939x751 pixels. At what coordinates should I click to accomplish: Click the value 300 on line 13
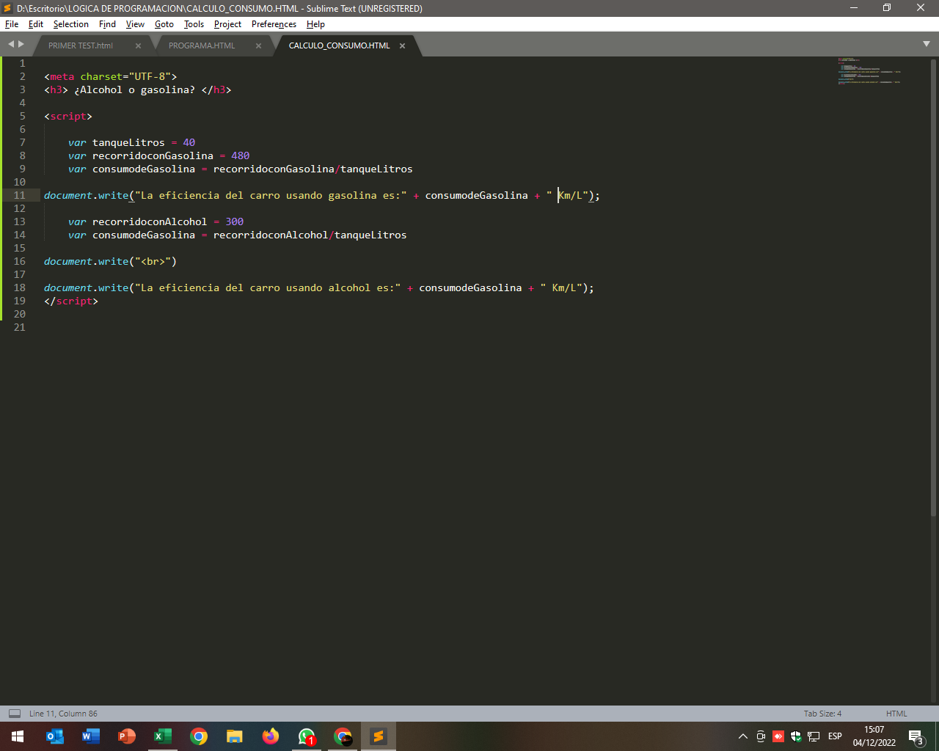(235, 221)
